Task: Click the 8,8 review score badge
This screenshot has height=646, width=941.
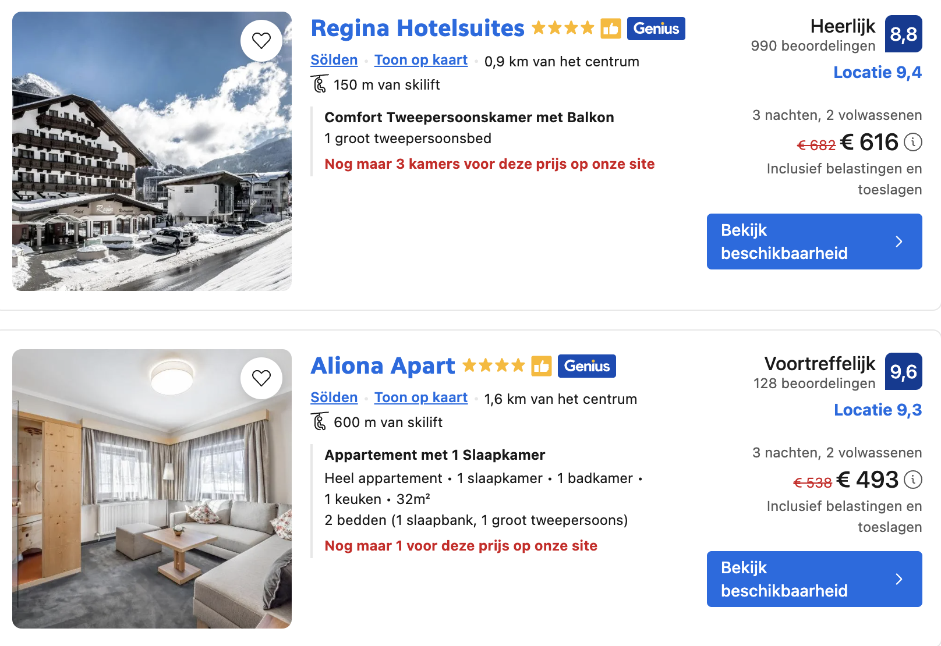Action: 903,34
